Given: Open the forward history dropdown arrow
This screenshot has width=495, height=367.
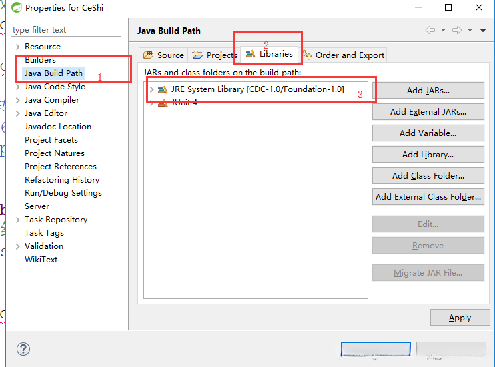Looking at the screenshot, I should pos(470,30).
